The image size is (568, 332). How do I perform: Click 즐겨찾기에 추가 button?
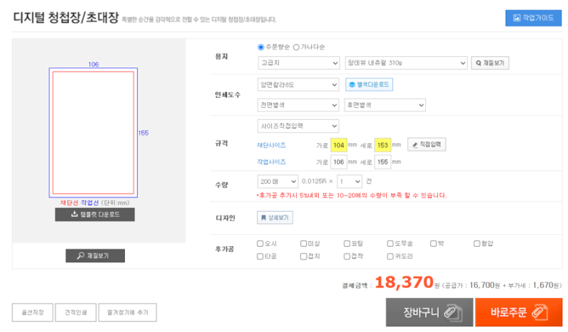tap(128, 312)
